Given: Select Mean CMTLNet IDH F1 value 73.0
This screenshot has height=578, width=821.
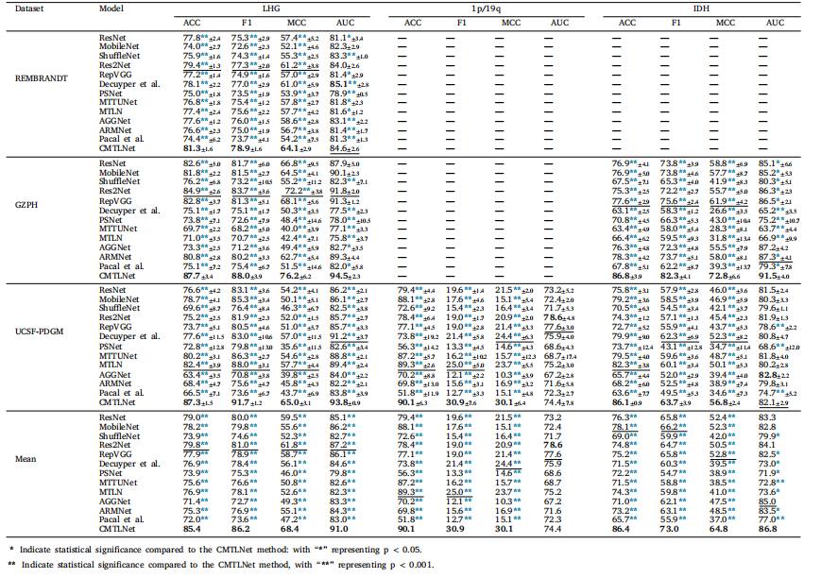Looking at the screenshot, I should coord(669,529).
